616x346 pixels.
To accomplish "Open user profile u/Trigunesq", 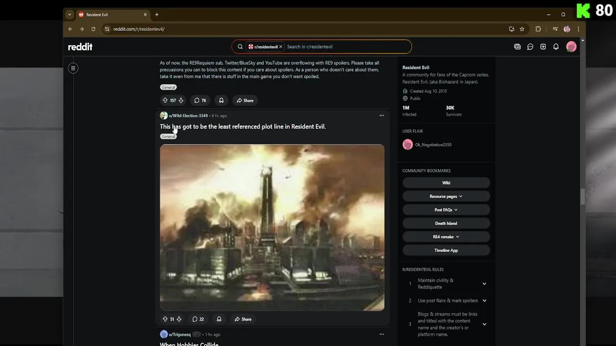I will click(180, 334).
